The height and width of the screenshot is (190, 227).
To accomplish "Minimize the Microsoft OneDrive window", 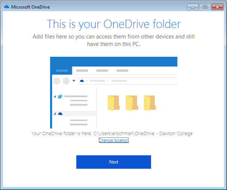I will [x=193, y=7].
